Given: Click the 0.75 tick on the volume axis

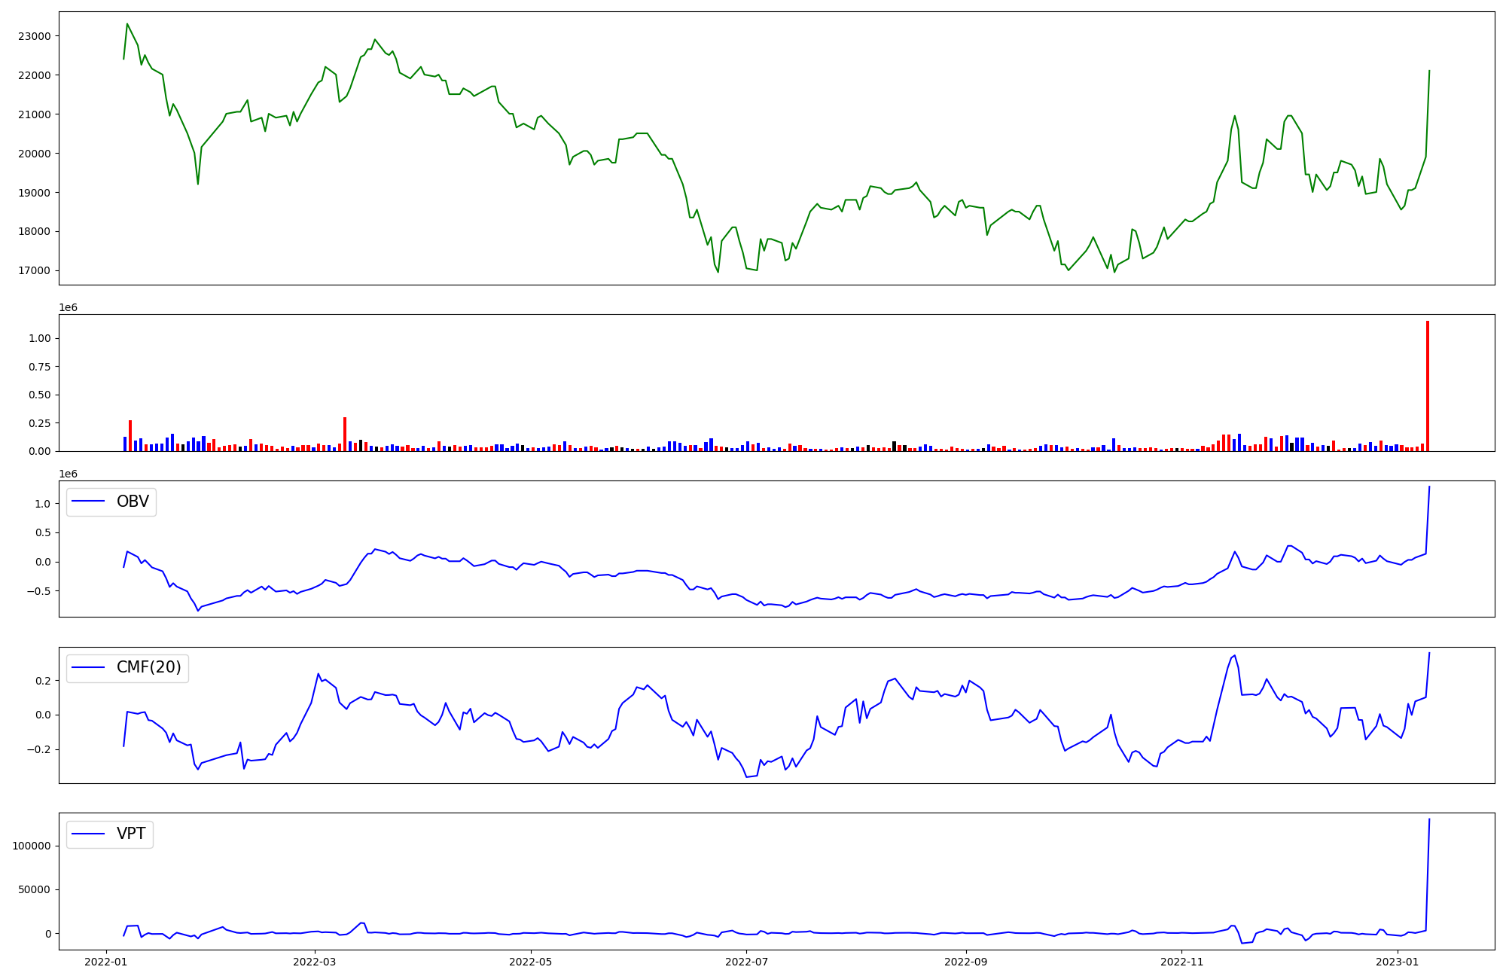Looking at the screenshot, I should (x=40, y=367).
